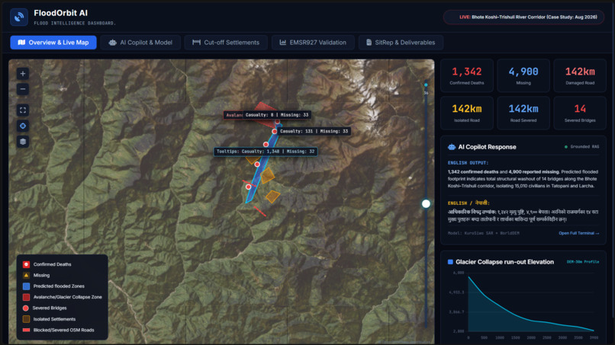
Task: Click Isolated Settlements brown legend swatch
Action: click(26, 319)
